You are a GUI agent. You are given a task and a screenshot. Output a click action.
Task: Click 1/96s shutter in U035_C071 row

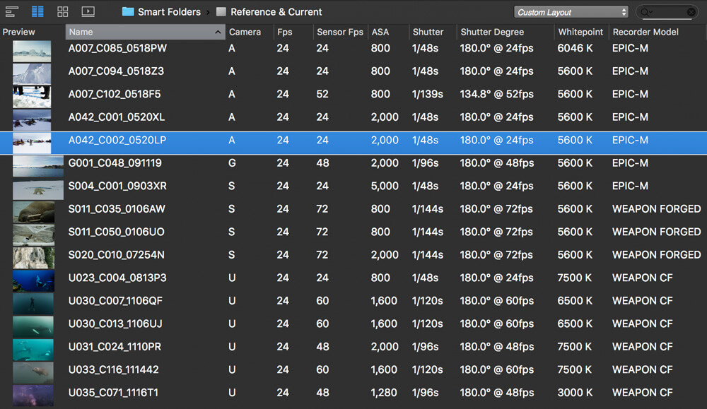pos(425,393)
